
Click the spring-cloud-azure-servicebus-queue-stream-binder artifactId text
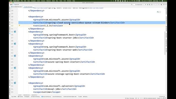(78, 23)
